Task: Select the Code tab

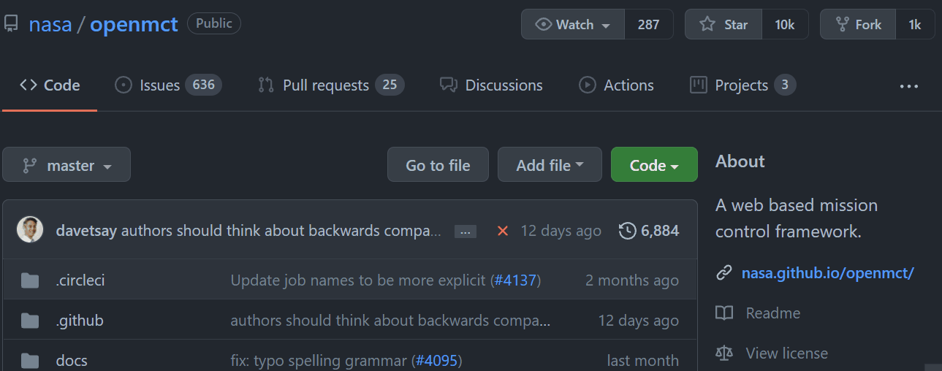Action: [x=50, y=85]
